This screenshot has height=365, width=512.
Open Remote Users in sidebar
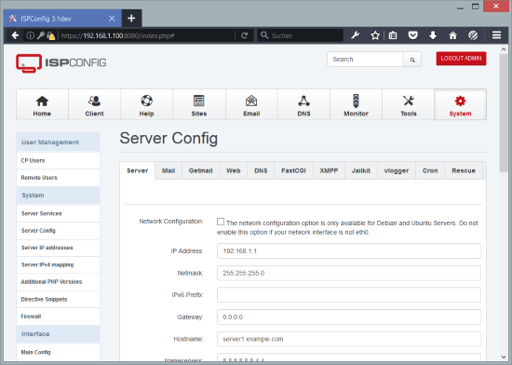point(58,178)
